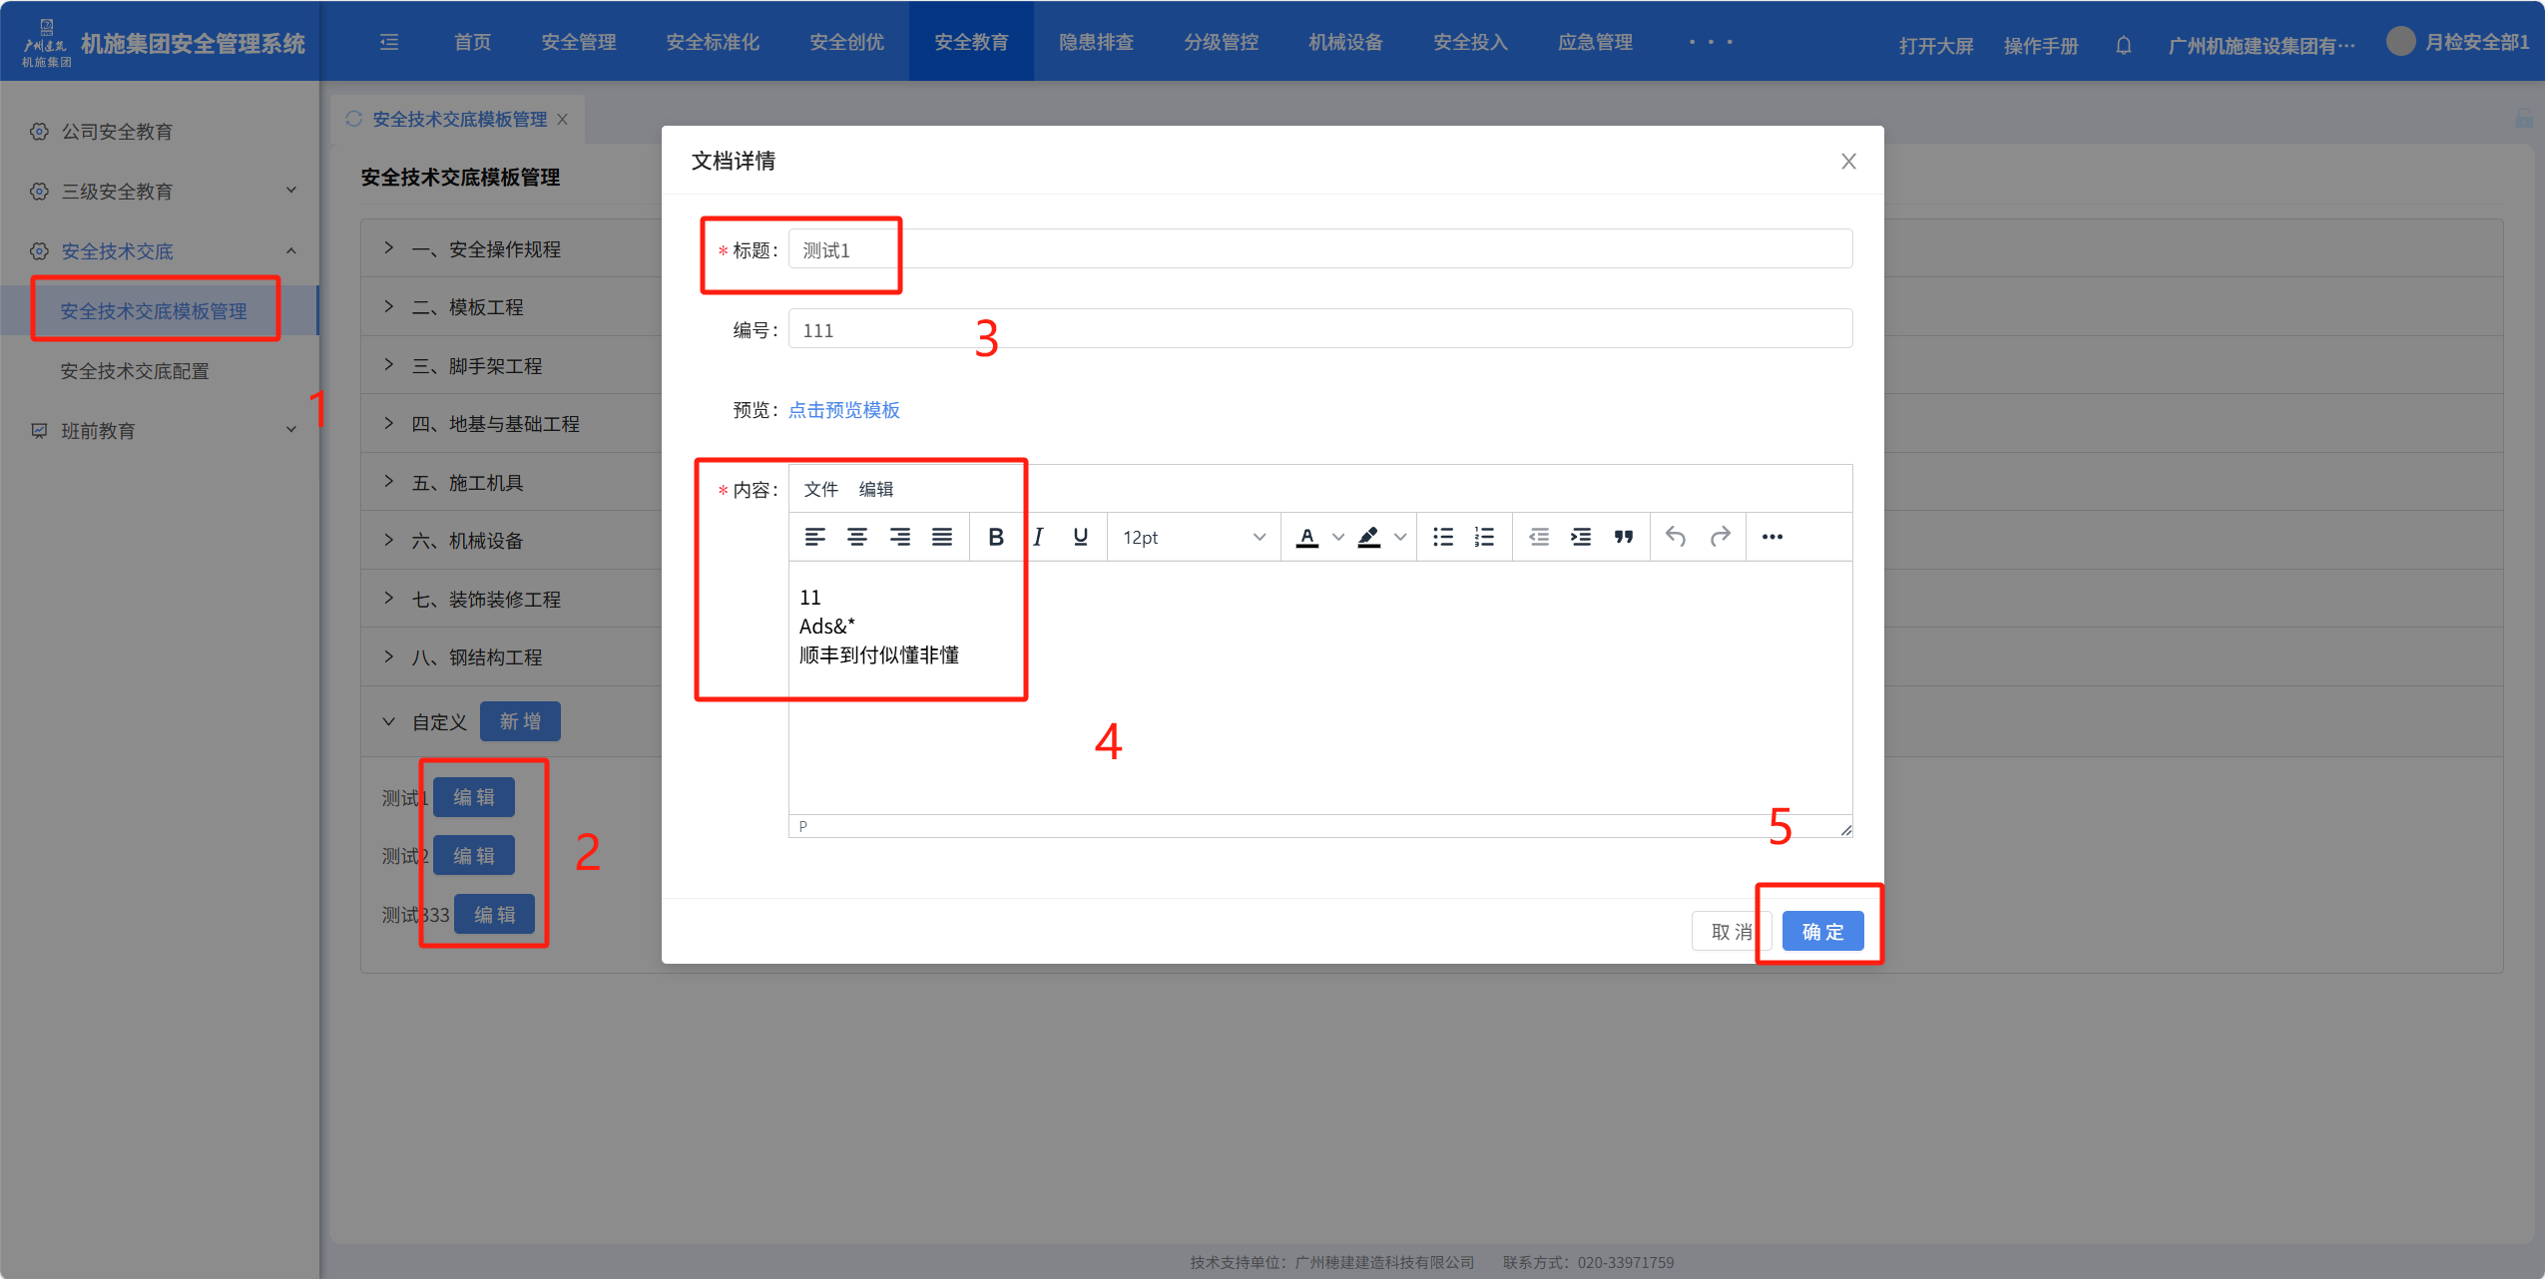Click the blockquote icon
The image size is (2545, 1279).
click(x=1623, y=537)
